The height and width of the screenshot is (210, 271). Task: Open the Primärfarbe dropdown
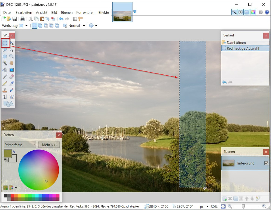(20, 145)
